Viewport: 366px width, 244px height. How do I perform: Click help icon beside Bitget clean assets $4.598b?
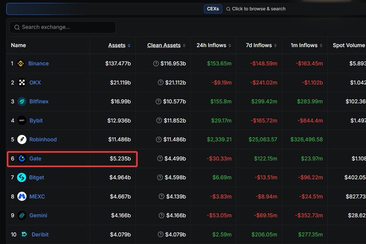[x=160, y=177]
